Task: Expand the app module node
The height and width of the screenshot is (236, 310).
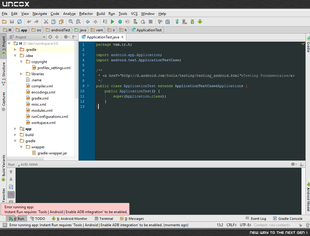Action: (15, 129)
